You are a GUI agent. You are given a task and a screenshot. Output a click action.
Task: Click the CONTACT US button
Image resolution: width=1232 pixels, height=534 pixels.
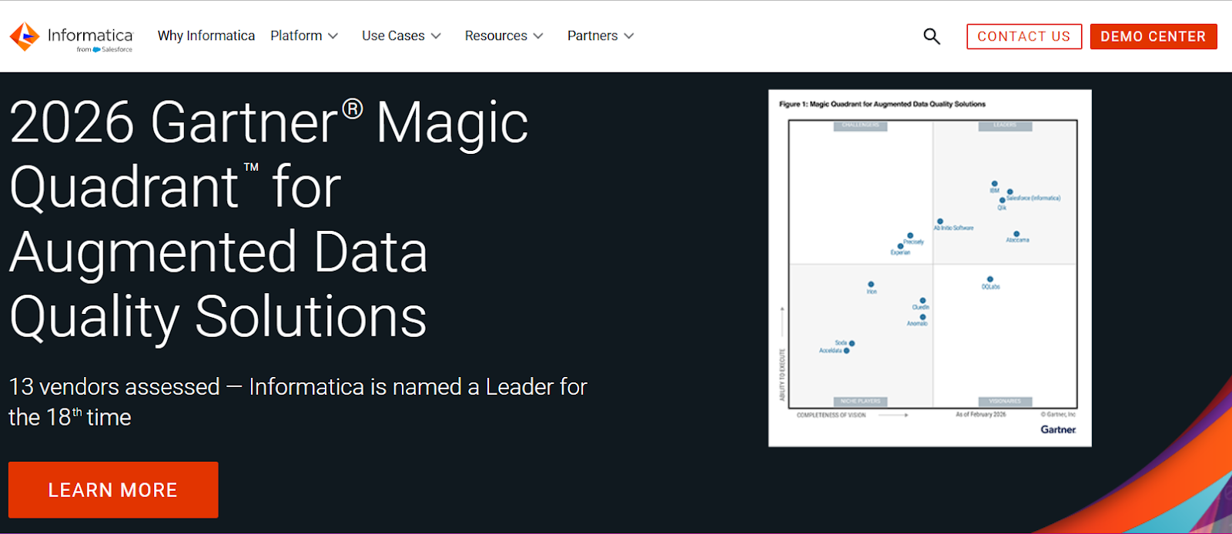coord(1024,36)
